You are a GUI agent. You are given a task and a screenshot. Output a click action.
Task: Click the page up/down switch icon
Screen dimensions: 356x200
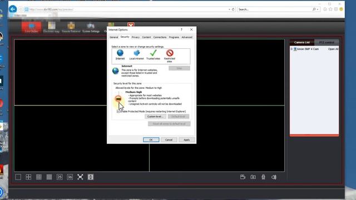click(x=91, y=177)
